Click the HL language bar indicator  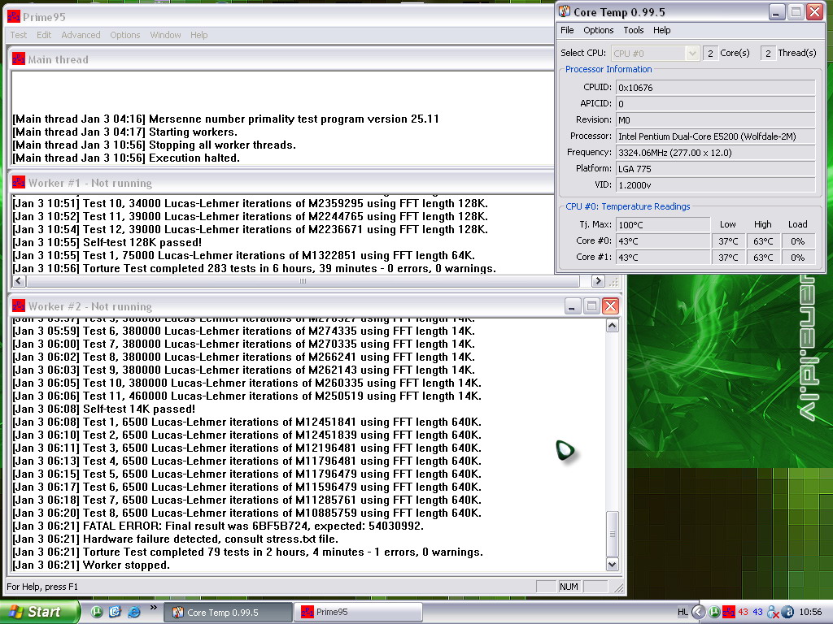[683, 613]
